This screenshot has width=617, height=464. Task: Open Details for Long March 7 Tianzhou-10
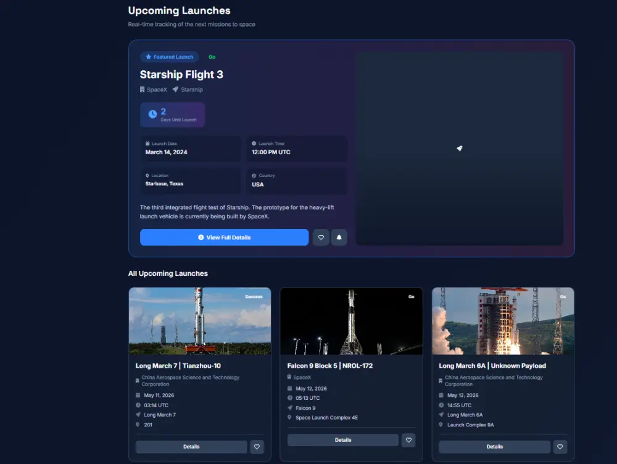pos(191,447)
